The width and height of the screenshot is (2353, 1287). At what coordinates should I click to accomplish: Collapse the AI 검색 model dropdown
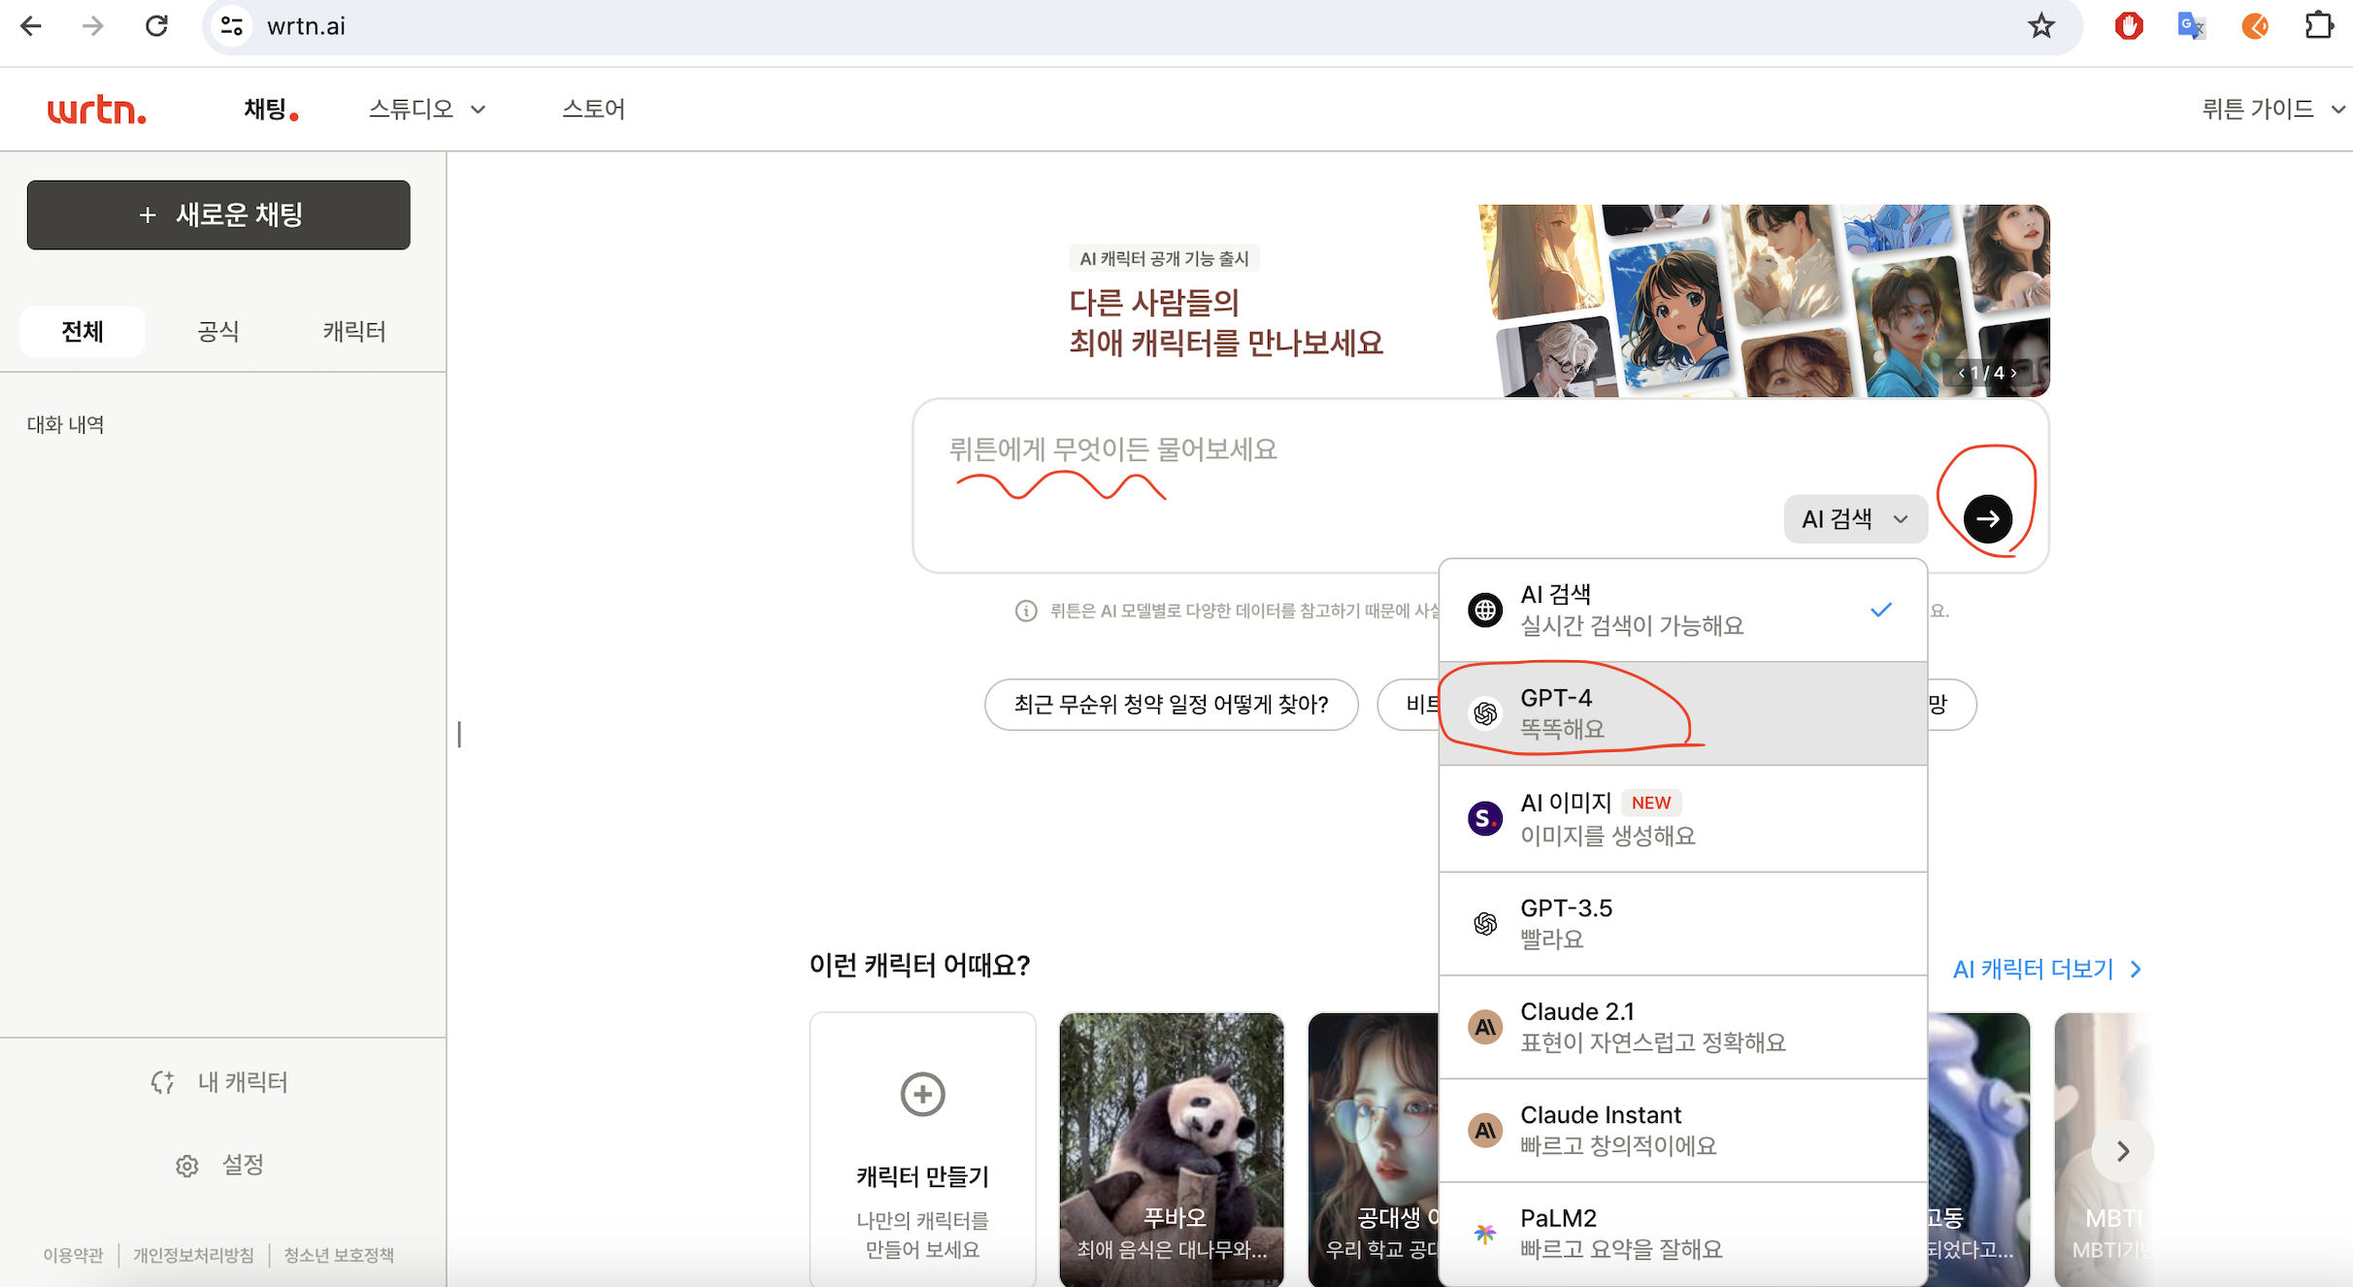tap(1855, 519)
